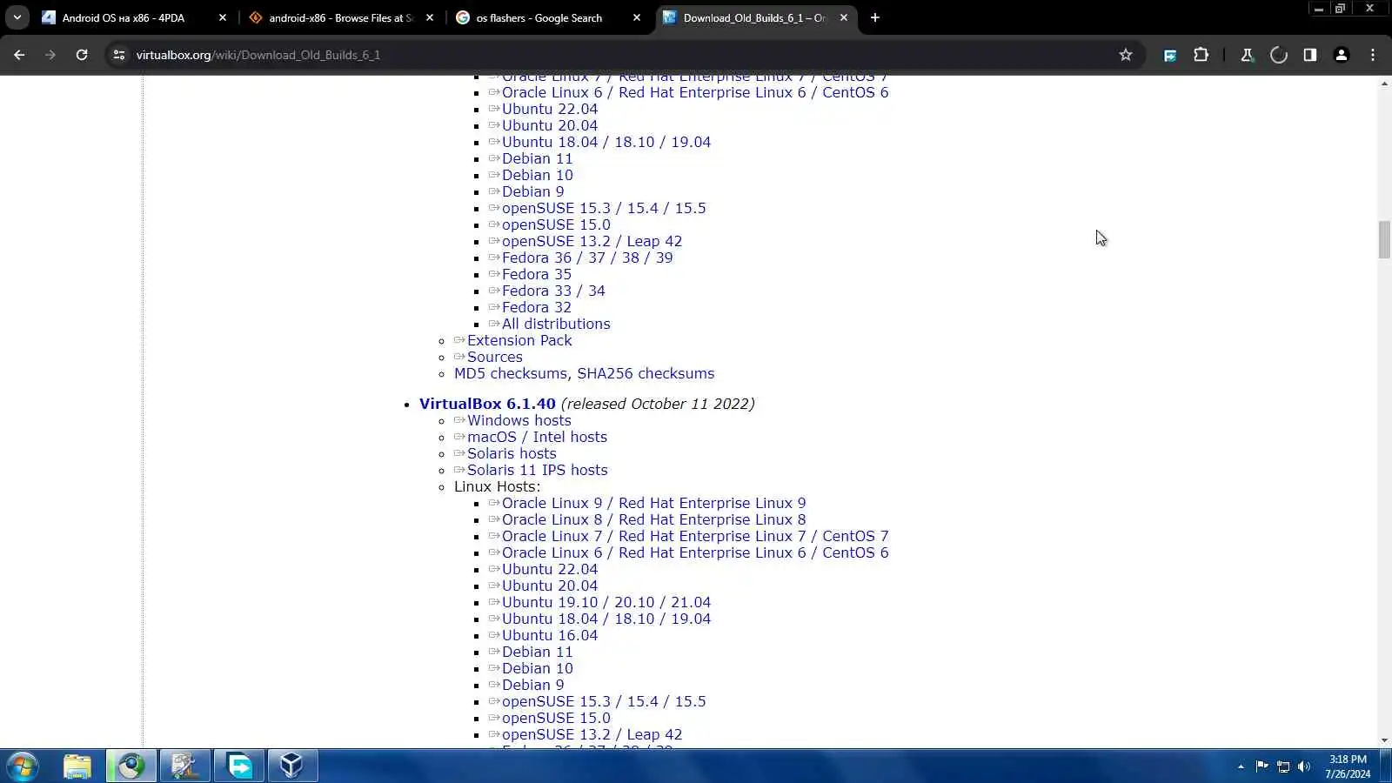Viewport: 1392px width, 783px height.
Task: Open the Chrome Labs flask icon
Action: click(x=1247, y=55)
